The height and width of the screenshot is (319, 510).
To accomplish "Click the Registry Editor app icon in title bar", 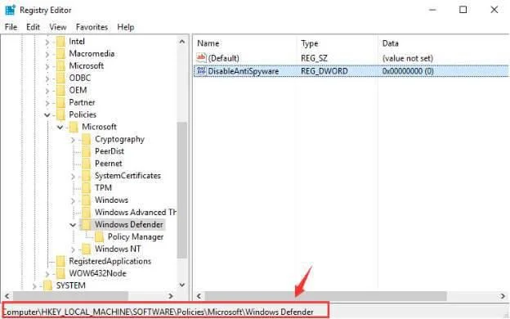I will (10, 10).
